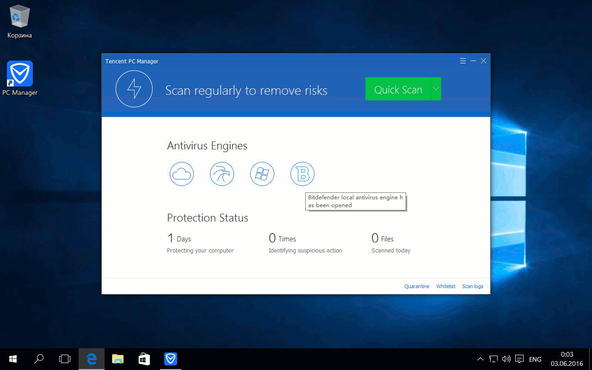
Task: Open Windows Store from taskbar
Action: click(x=144, y=359)
